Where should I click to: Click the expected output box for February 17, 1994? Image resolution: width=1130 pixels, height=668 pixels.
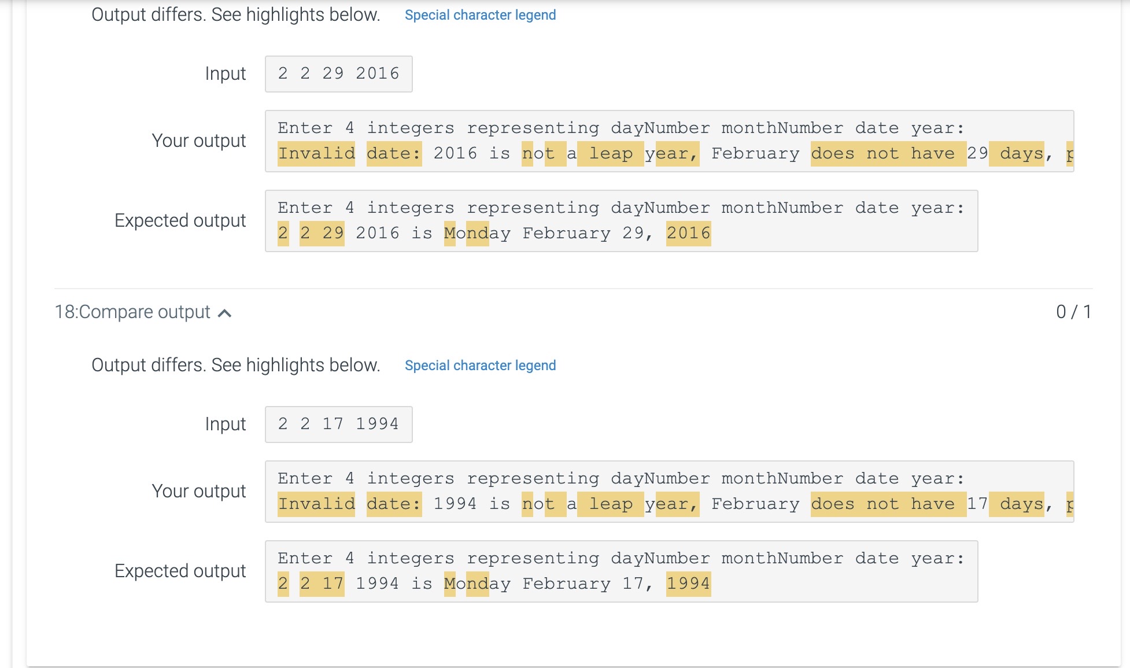click(621, 571)
